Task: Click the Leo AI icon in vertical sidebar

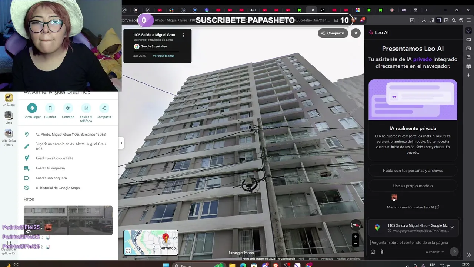Action: point(468,31)
